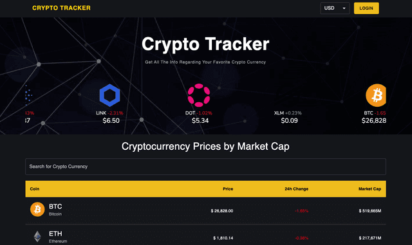Click the 24h Change column header

pyautogui.click(x=296, y=189)
